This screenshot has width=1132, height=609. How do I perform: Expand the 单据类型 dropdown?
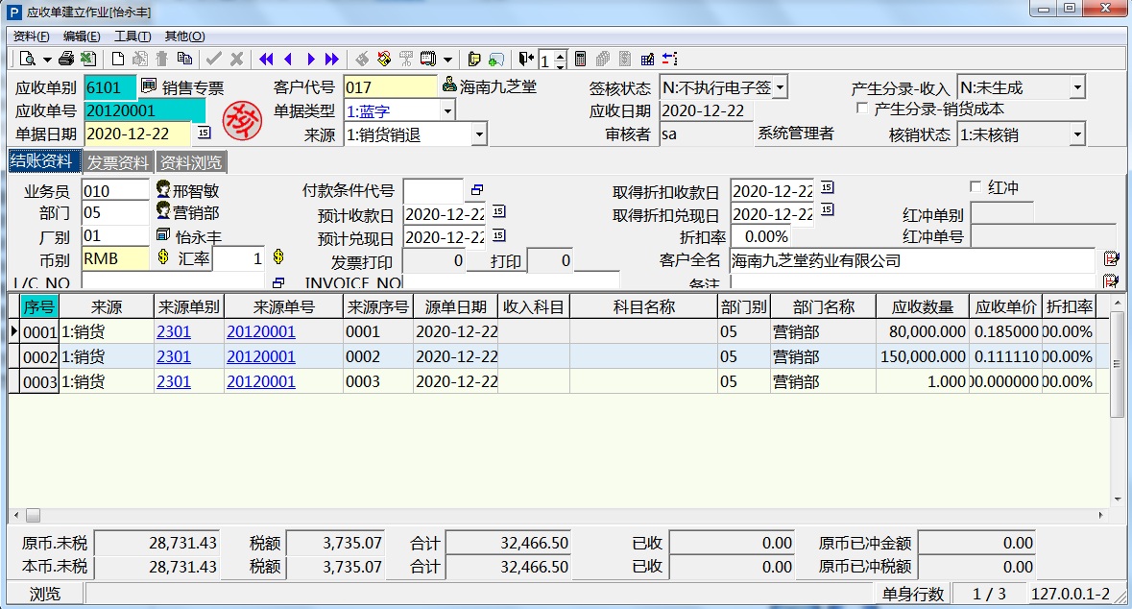tap(447, 110)
